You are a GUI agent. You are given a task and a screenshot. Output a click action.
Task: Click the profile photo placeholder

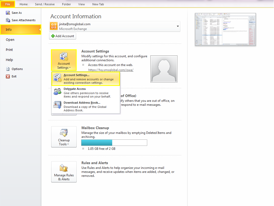[x=164, y=69]
